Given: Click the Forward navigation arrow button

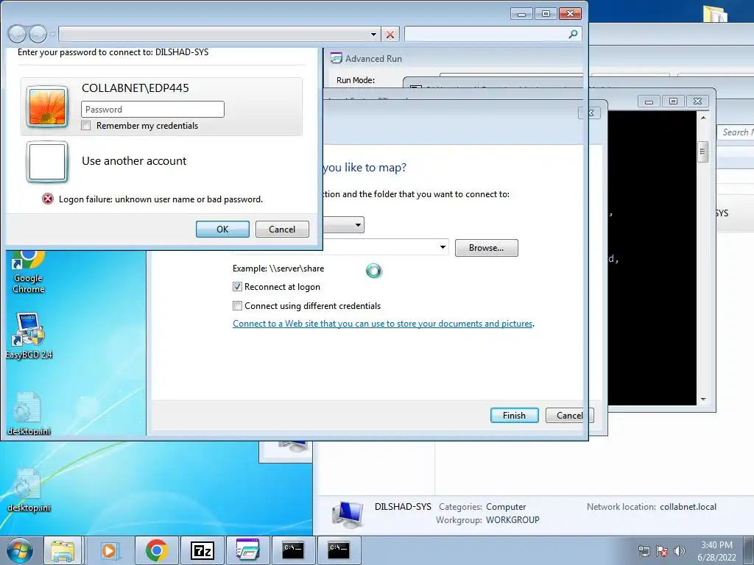Looking at the screenshot, I should point(38,34).
